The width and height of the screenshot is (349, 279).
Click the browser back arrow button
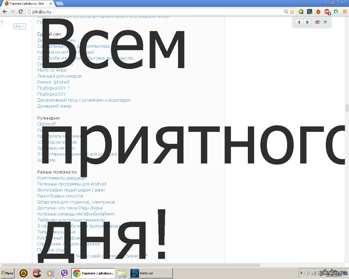5,11
